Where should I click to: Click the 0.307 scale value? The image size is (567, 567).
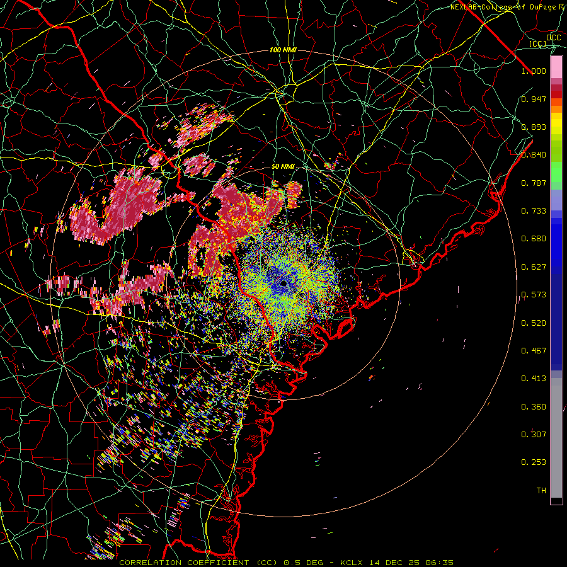click(x=534, y=435)
